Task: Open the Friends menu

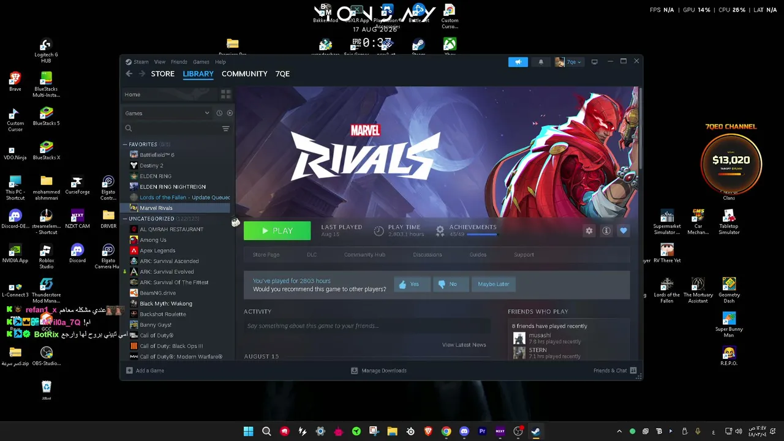Action: tap(179, 62)
